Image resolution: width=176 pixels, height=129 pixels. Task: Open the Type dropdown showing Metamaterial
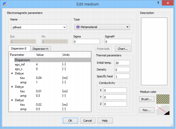(x=102, y=27)
